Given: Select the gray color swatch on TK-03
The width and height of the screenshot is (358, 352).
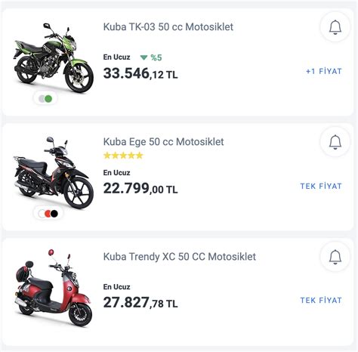Looking at the screenshot, I should tap(42, 99).
